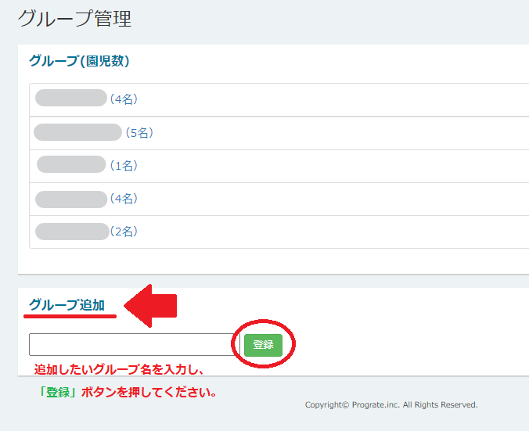Viewport: 529px width, 431px height.
Task: Select the first group showing 4名
Action: (124, 99)
